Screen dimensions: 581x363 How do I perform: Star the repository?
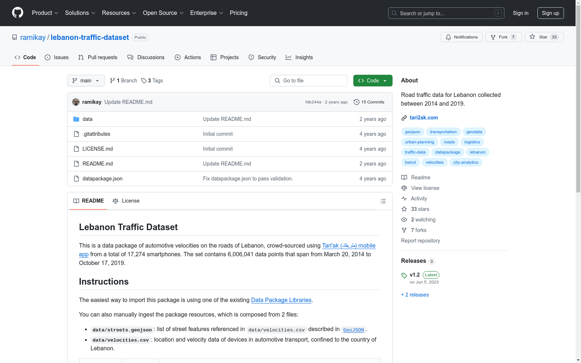544,37
